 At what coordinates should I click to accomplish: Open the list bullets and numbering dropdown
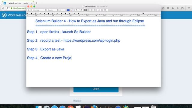pyautogui.click(x=106, y=10)
